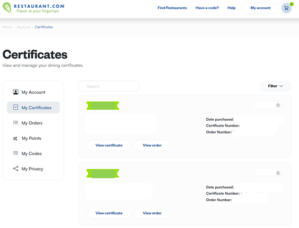Click the My Account person icon in sidebar
Image resolution: width=299 pixels, height=228 pixels.
click(16, 92)
